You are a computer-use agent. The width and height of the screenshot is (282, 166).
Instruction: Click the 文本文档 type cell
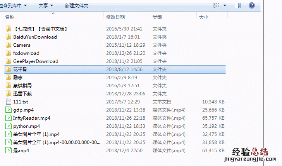click(162, 102)
